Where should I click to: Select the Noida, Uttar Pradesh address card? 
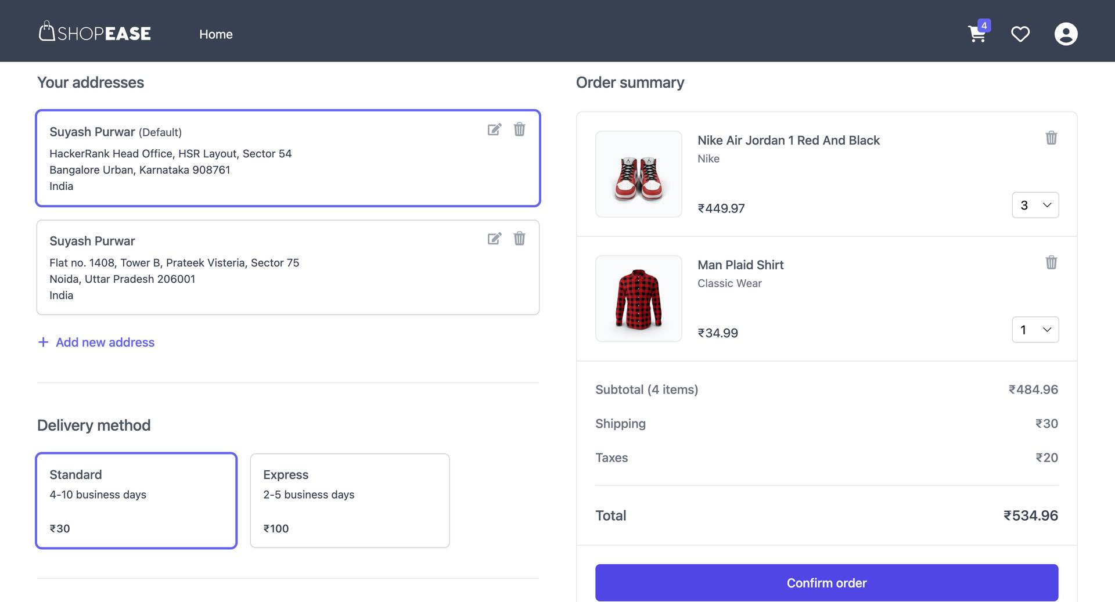click(288, 267)
